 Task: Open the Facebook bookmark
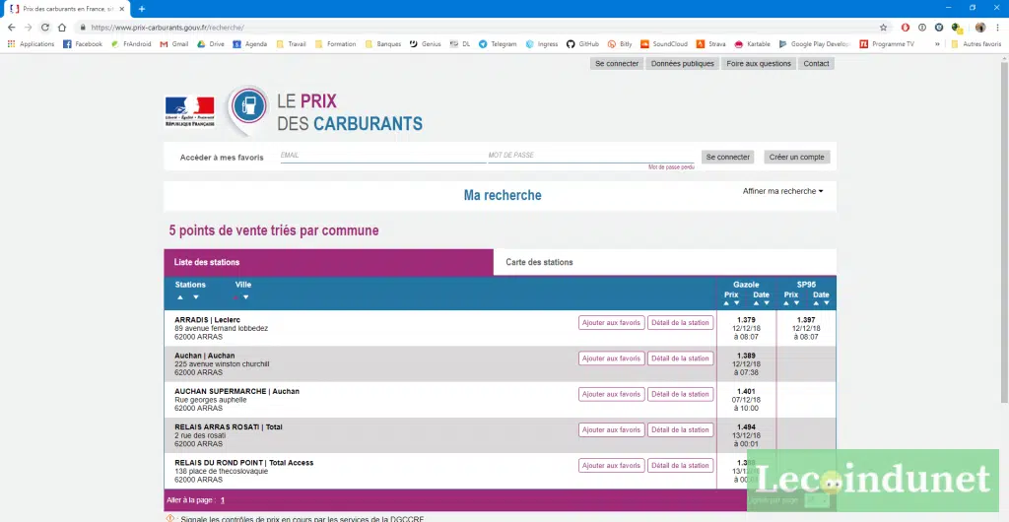[83, 44]
